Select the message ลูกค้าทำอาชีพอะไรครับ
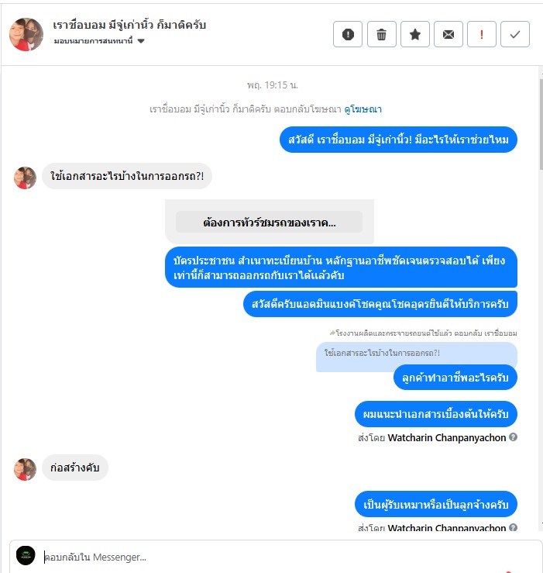 point(455,377)
